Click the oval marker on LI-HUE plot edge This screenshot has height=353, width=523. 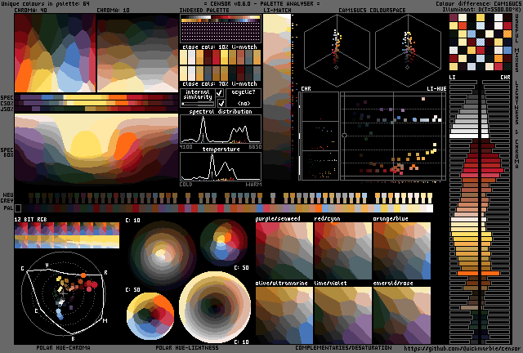(x=344, y=135)
